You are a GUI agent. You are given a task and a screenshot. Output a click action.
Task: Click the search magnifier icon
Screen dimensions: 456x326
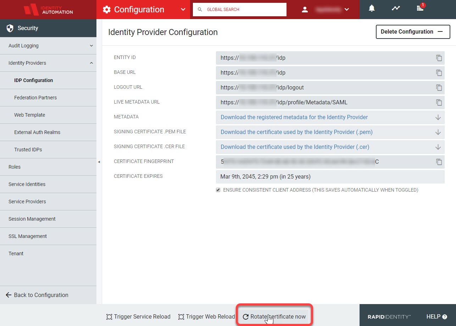pyautogui.click(x=200, y=10)
